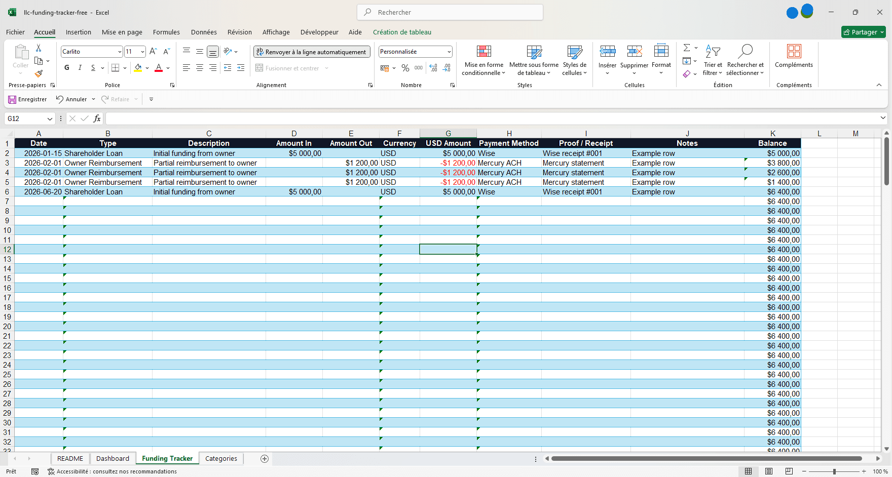Toggle Italic formatting I
The height and width of the screenshot is (477, 892).
click(80, 68)
